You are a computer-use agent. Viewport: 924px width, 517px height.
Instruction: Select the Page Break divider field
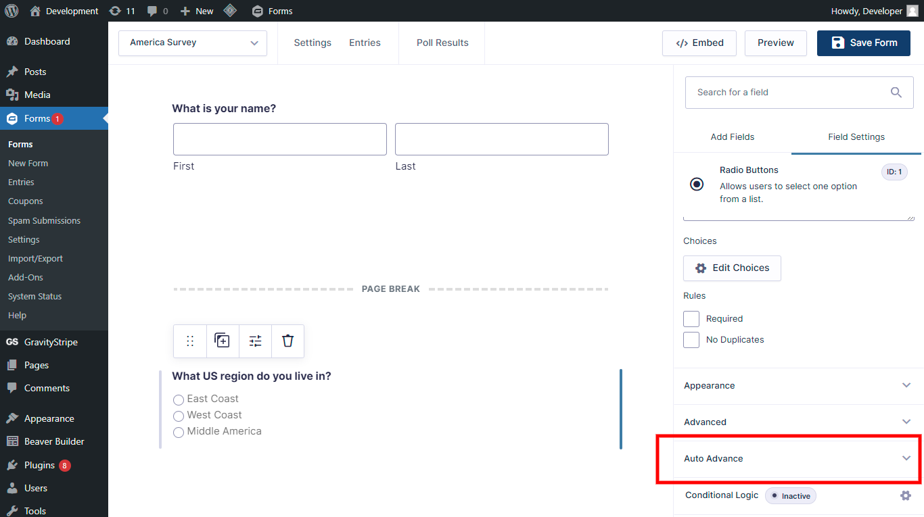tap(391, 289)
